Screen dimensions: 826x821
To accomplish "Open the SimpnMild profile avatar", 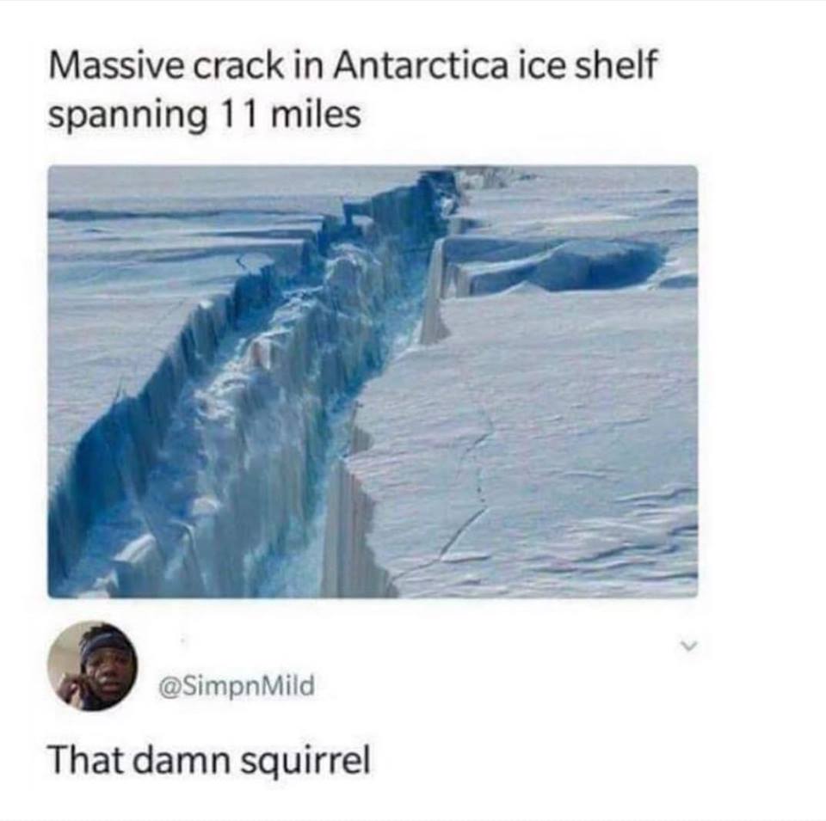I will tap(93, 667).
